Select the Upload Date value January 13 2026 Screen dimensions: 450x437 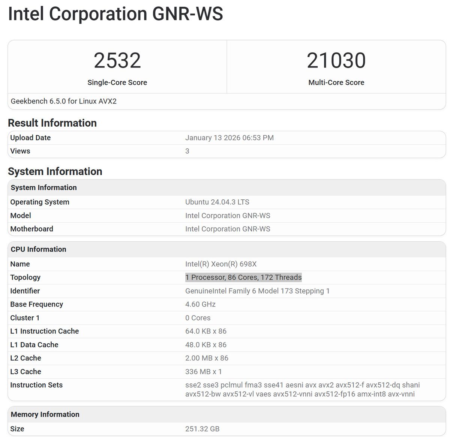click(x=229, y=138)
